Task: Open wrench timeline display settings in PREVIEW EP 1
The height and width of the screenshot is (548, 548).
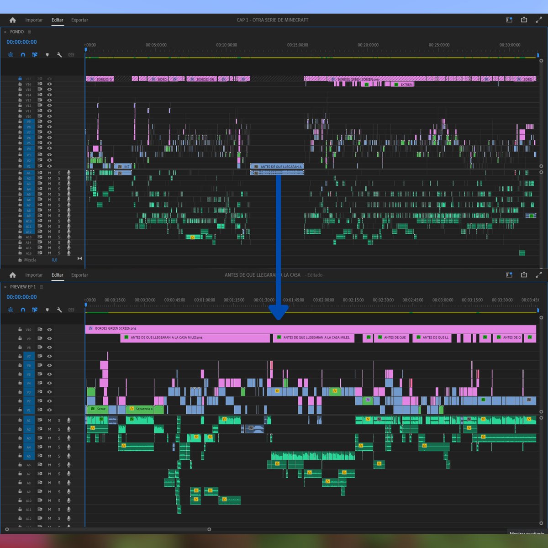Action: coord(59,310)
